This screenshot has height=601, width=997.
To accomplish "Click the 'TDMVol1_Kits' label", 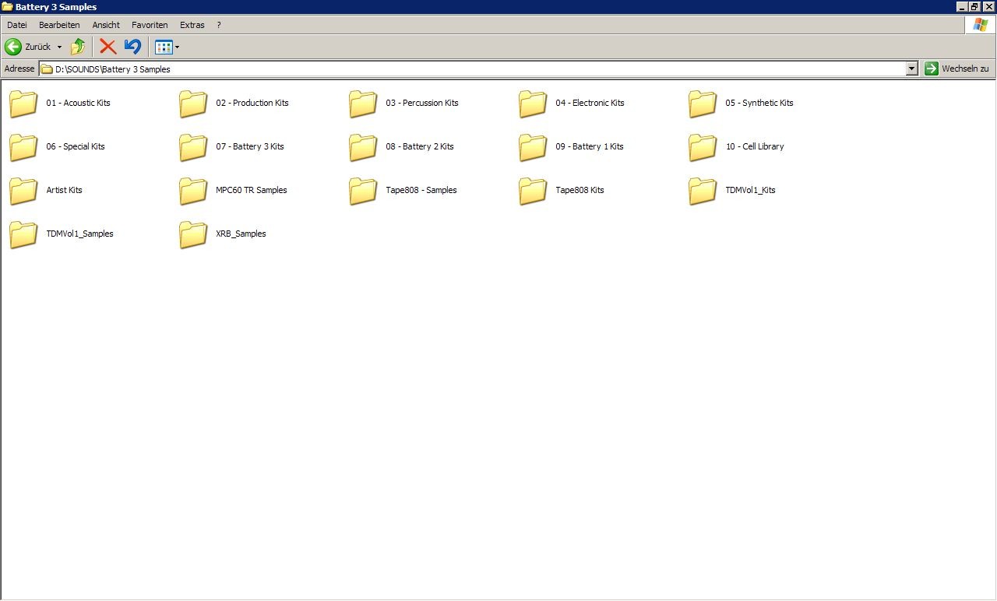I will click(750, 190).
